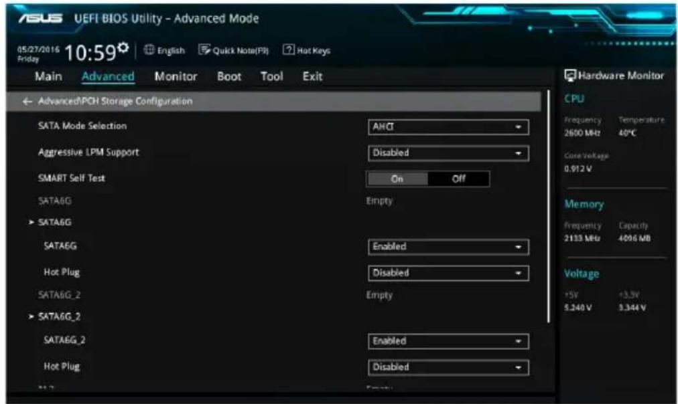
Task: Switch to the Main tab
Action: 48,76
